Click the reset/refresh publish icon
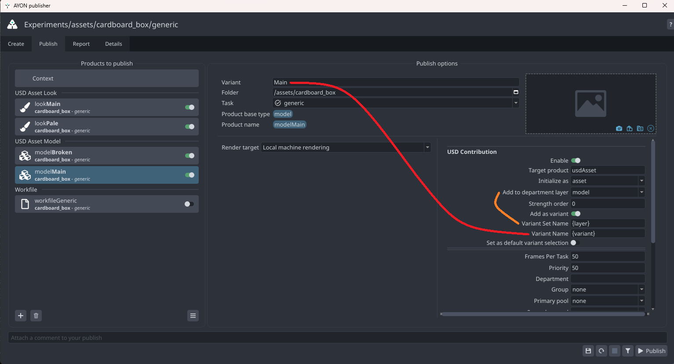Viewport: 674px width, 364px height. (x=601, y=351)
